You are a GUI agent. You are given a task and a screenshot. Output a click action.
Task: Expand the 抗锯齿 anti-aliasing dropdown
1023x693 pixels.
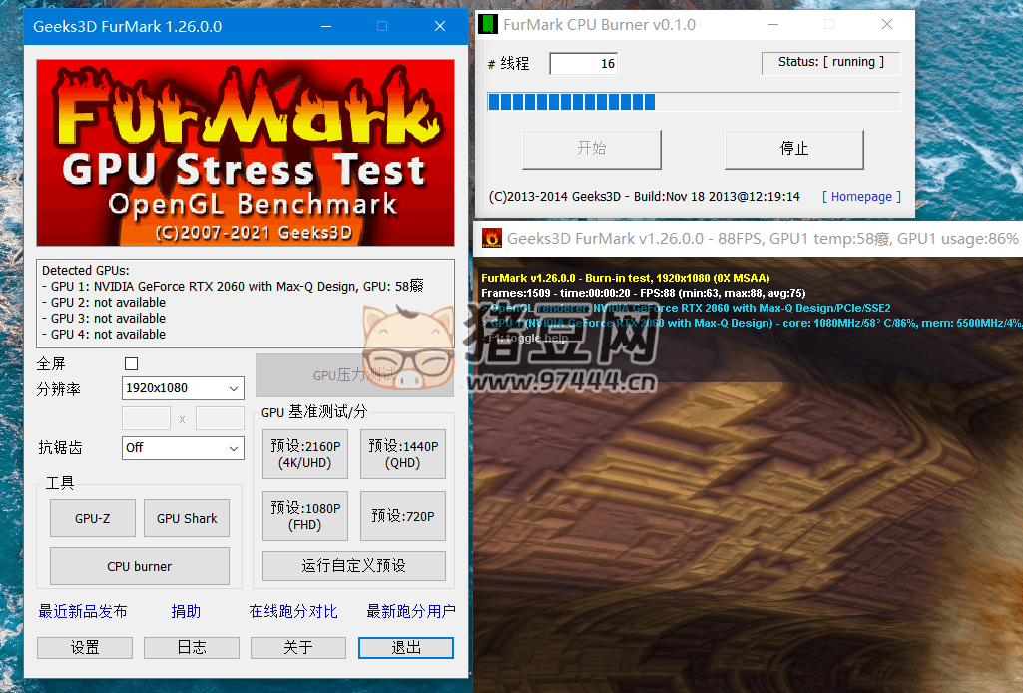click(183, 448)
